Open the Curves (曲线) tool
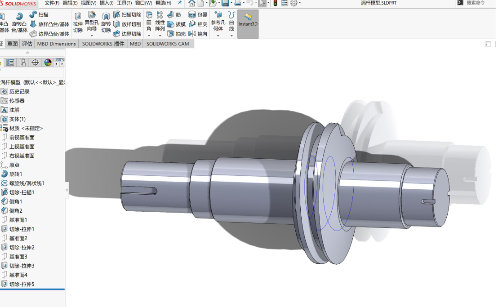 pyautogui.click(x=232, y=22)
